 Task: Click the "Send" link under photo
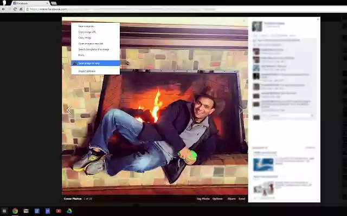click(242, 199)
